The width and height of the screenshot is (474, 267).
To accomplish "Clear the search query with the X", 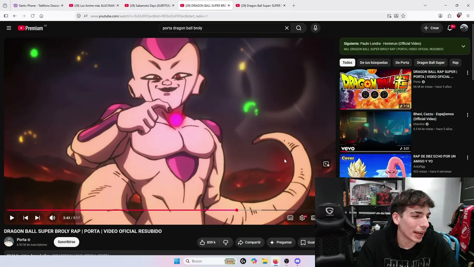I will click(287, 28).
